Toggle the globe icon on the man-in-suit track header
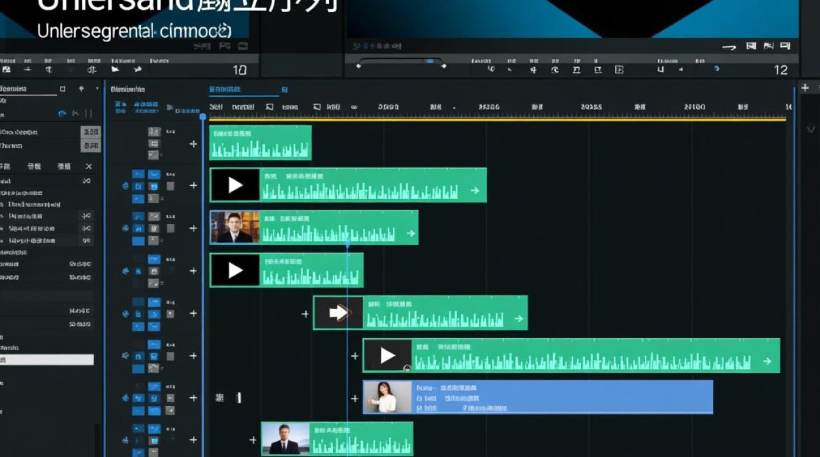Screen dimensions: 820x457 (126, 228)
